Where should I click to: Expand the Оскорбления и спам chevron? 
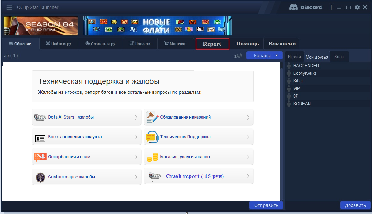[x=136, y=157]
